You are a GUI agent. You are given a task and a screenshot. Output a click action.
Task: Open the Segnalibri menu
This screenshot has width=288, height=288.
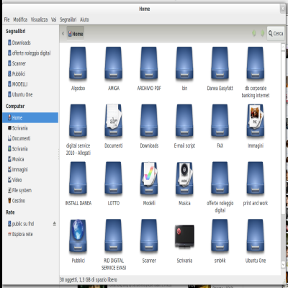pyautogui.click(x=68, y=19)
